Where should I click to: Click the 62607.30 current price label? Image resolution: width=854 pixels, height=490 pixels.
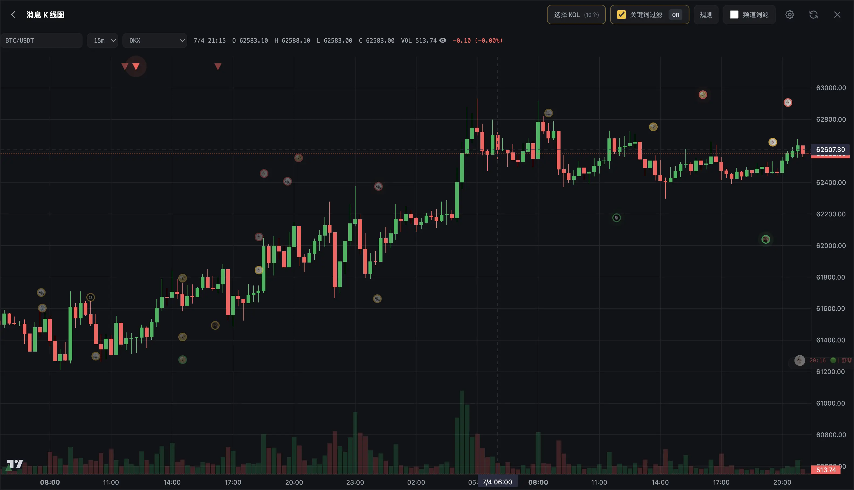coord(830,149)
